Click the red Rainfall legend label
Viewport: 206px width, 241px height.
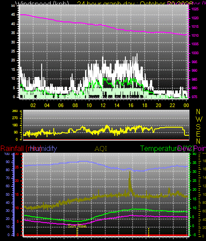[x=21, y=149]
